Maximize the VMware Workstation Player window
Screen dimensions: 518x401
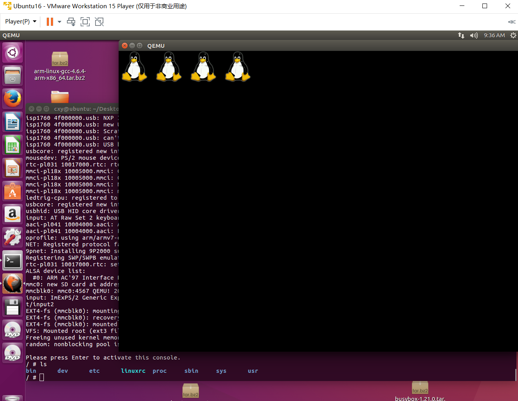tap(485, 6)
